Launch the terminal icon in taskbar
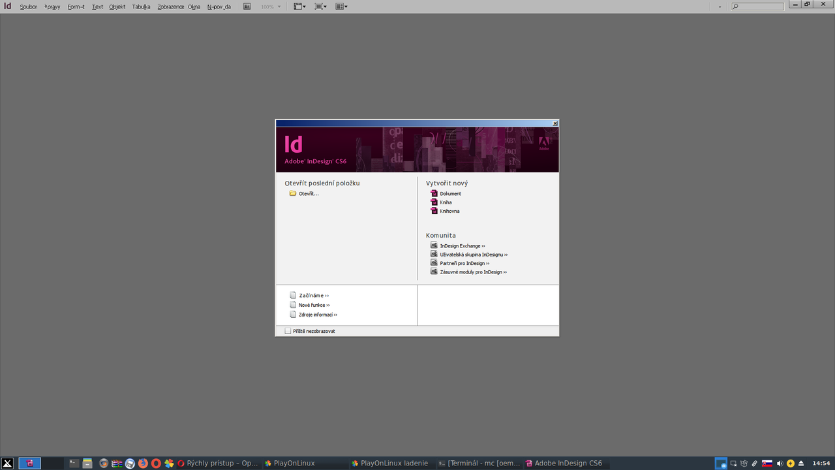Viewport: 835px width, 470px height. pyautogui.click(x=74, y=463)
